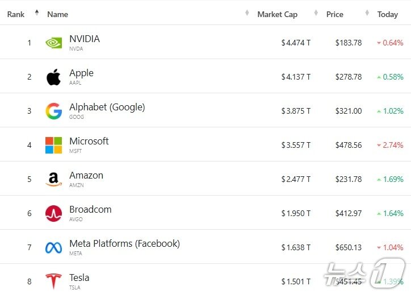Sort by the Today change header
411x294 pixels.
point(388,14)
